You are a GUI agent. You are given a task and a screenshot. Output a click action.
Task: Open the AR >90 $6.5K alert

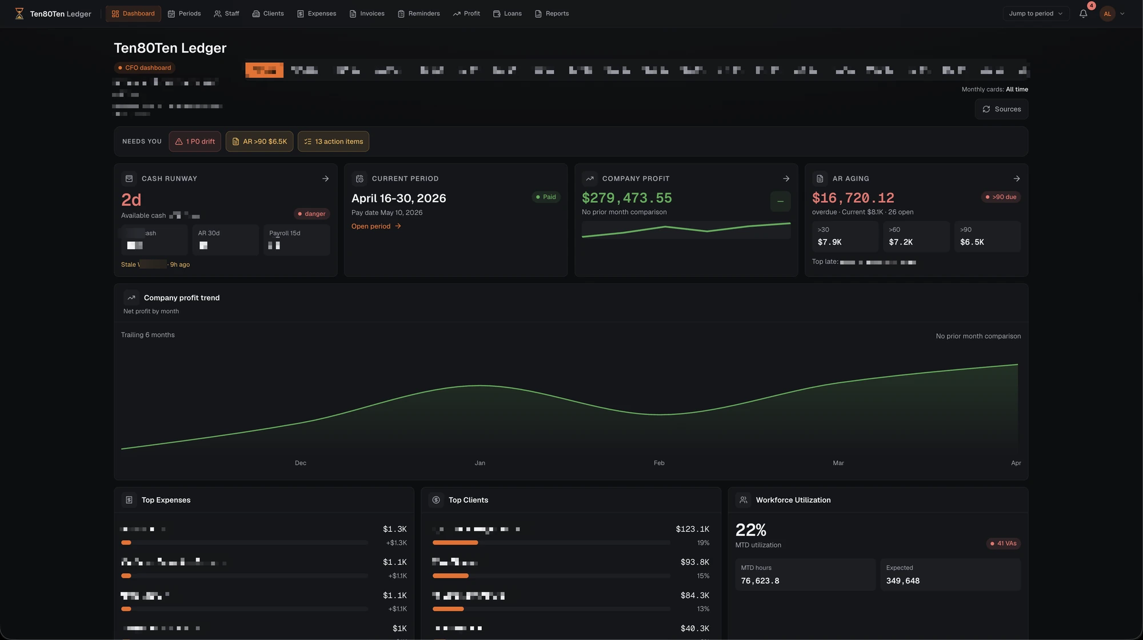coord(259,142)
